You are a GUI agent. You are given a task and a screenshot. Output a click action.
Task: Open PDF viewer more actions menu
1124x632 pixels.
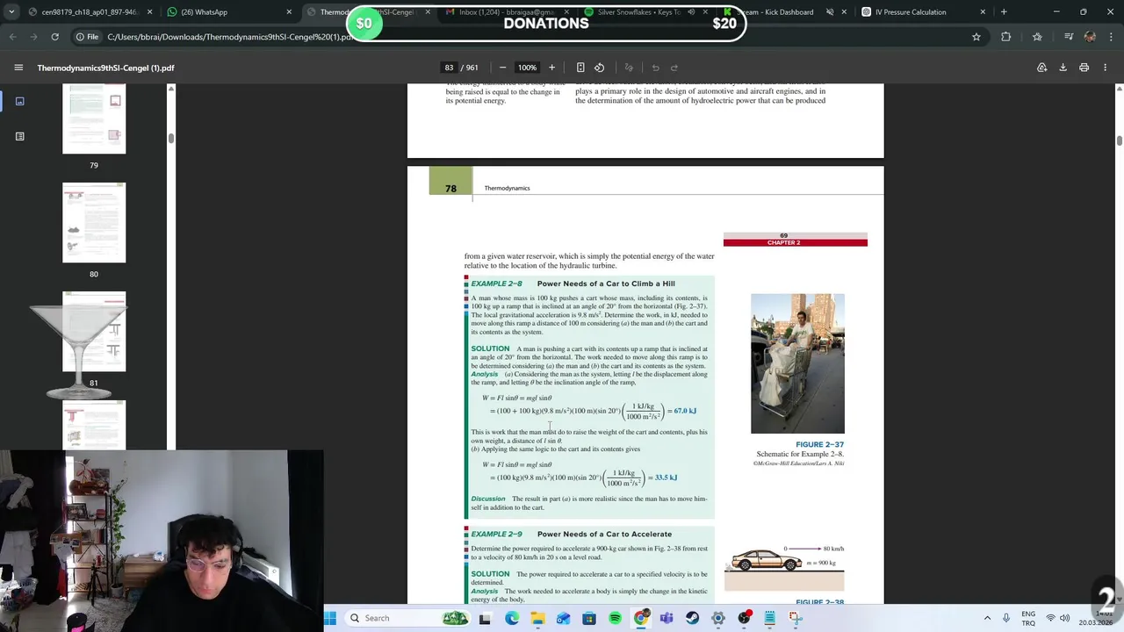pos(1105,68)
